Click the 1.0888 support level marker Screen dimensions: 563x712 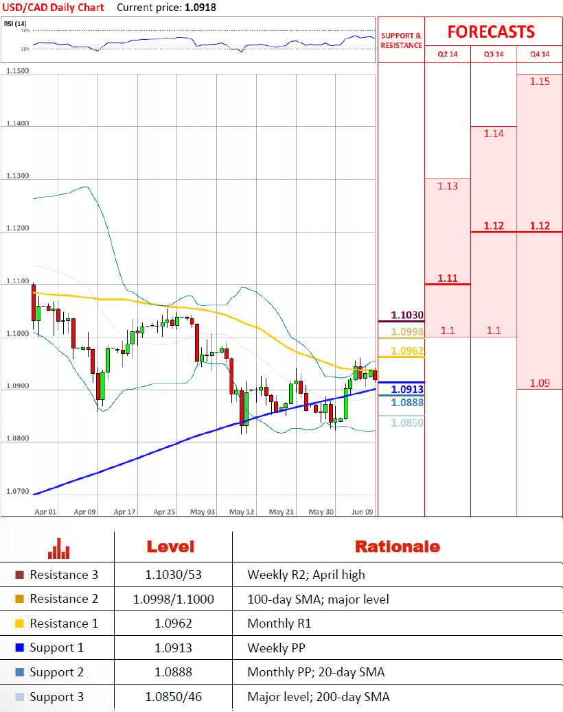click(x=407, y=403)
